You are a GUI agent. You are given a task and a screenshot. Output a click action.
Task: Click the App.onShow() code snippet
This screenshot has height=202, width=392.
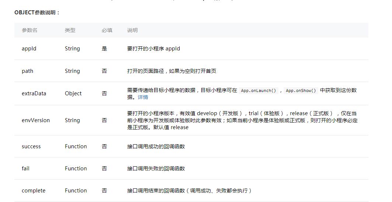point(301,91)
